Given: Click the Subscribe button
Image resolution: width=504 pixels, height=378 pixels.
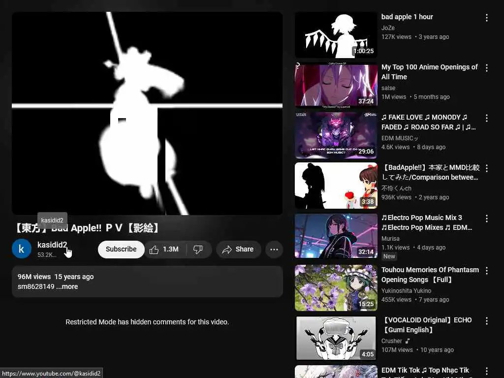Looking at the screenshot, I should (121, 250).
